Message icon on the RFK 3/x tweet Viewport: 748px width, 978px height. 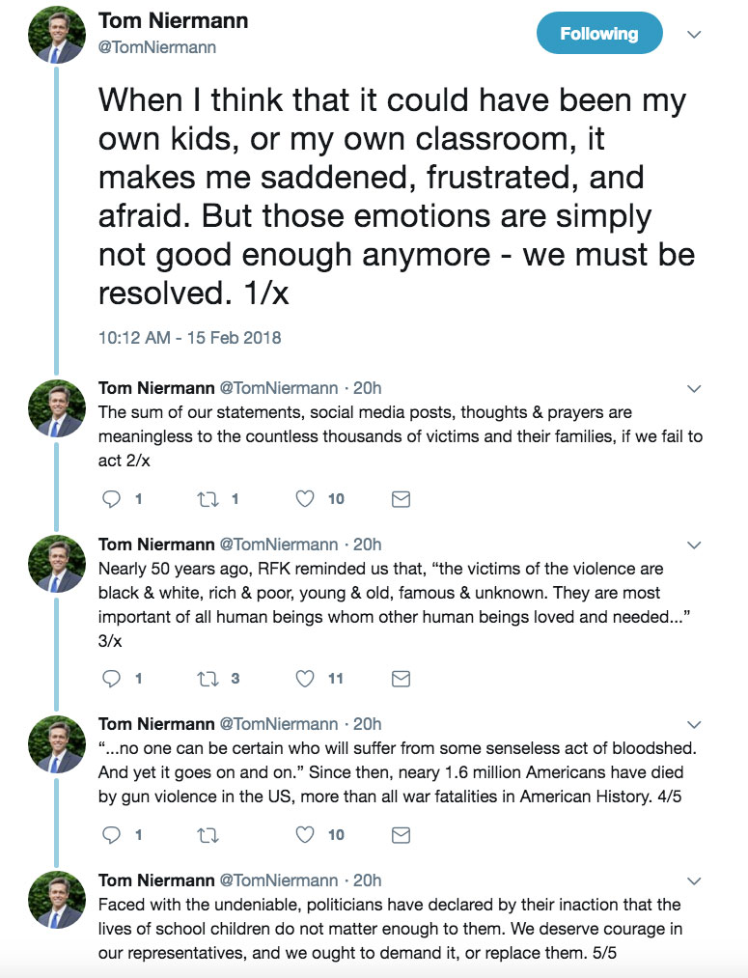pyautogui.click(x=401, y=679)
